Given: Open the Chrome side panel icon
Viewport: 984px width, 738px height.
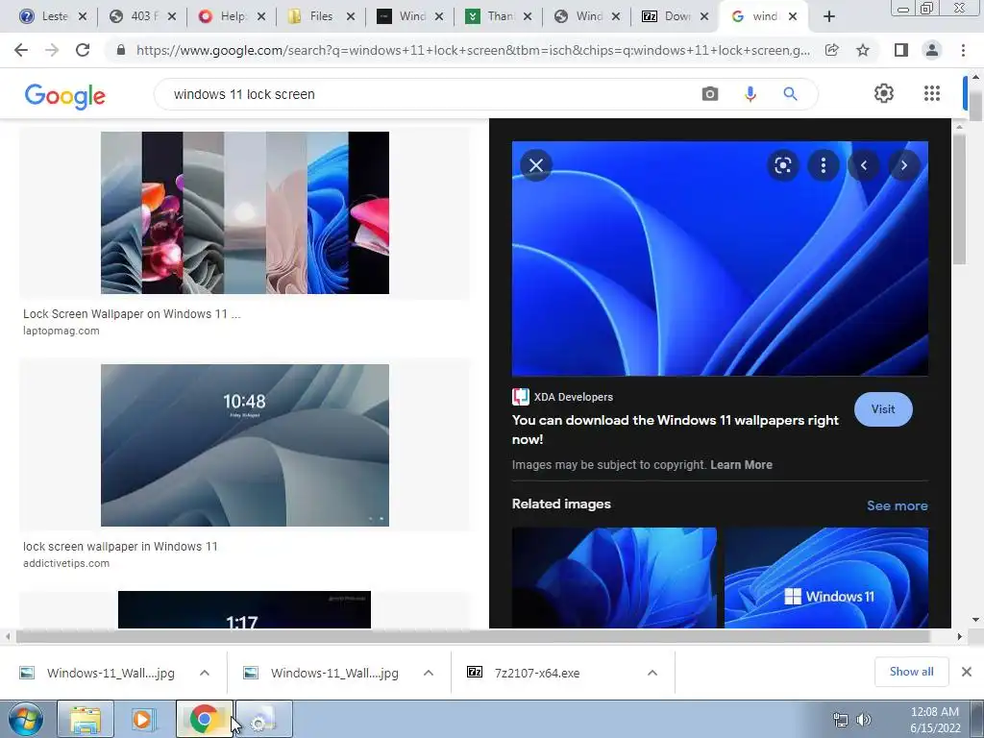Looking at the screenshot, I should (x=901, y=50).
